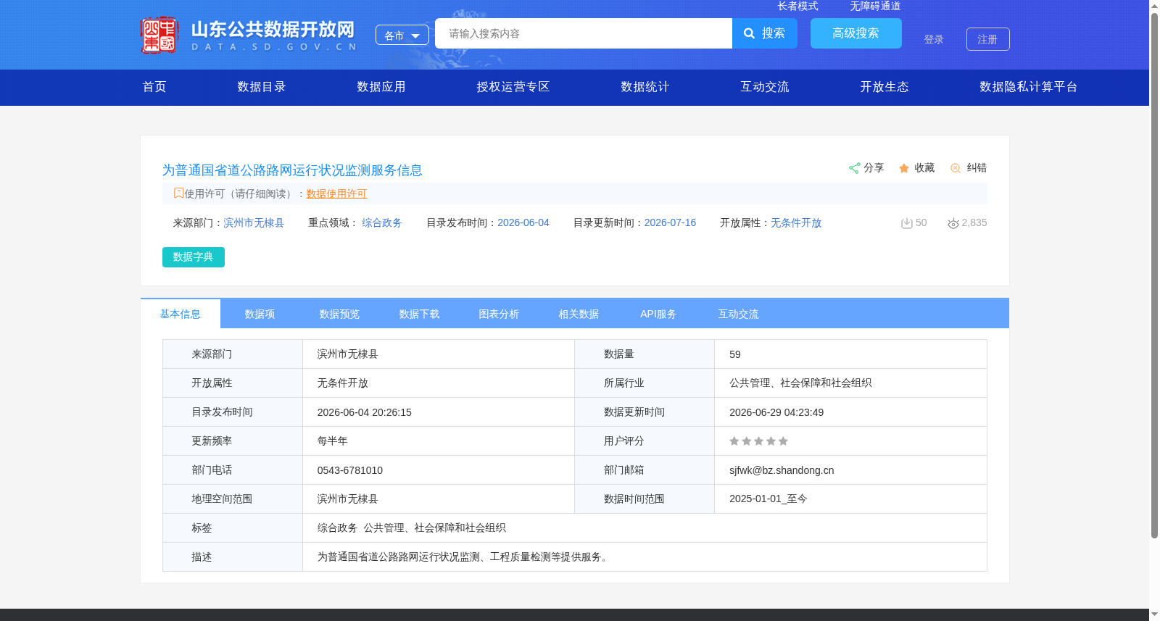Open 数据隐私计算平台 navigation item
1160x621 pixels.
1029,87
